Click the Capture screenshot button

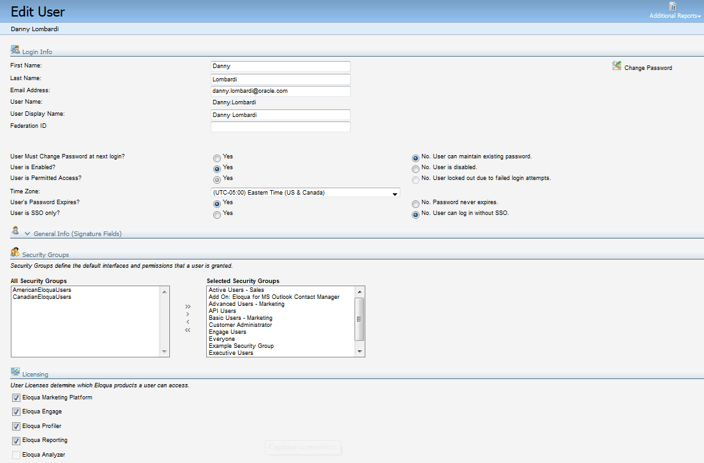(303, 447)
